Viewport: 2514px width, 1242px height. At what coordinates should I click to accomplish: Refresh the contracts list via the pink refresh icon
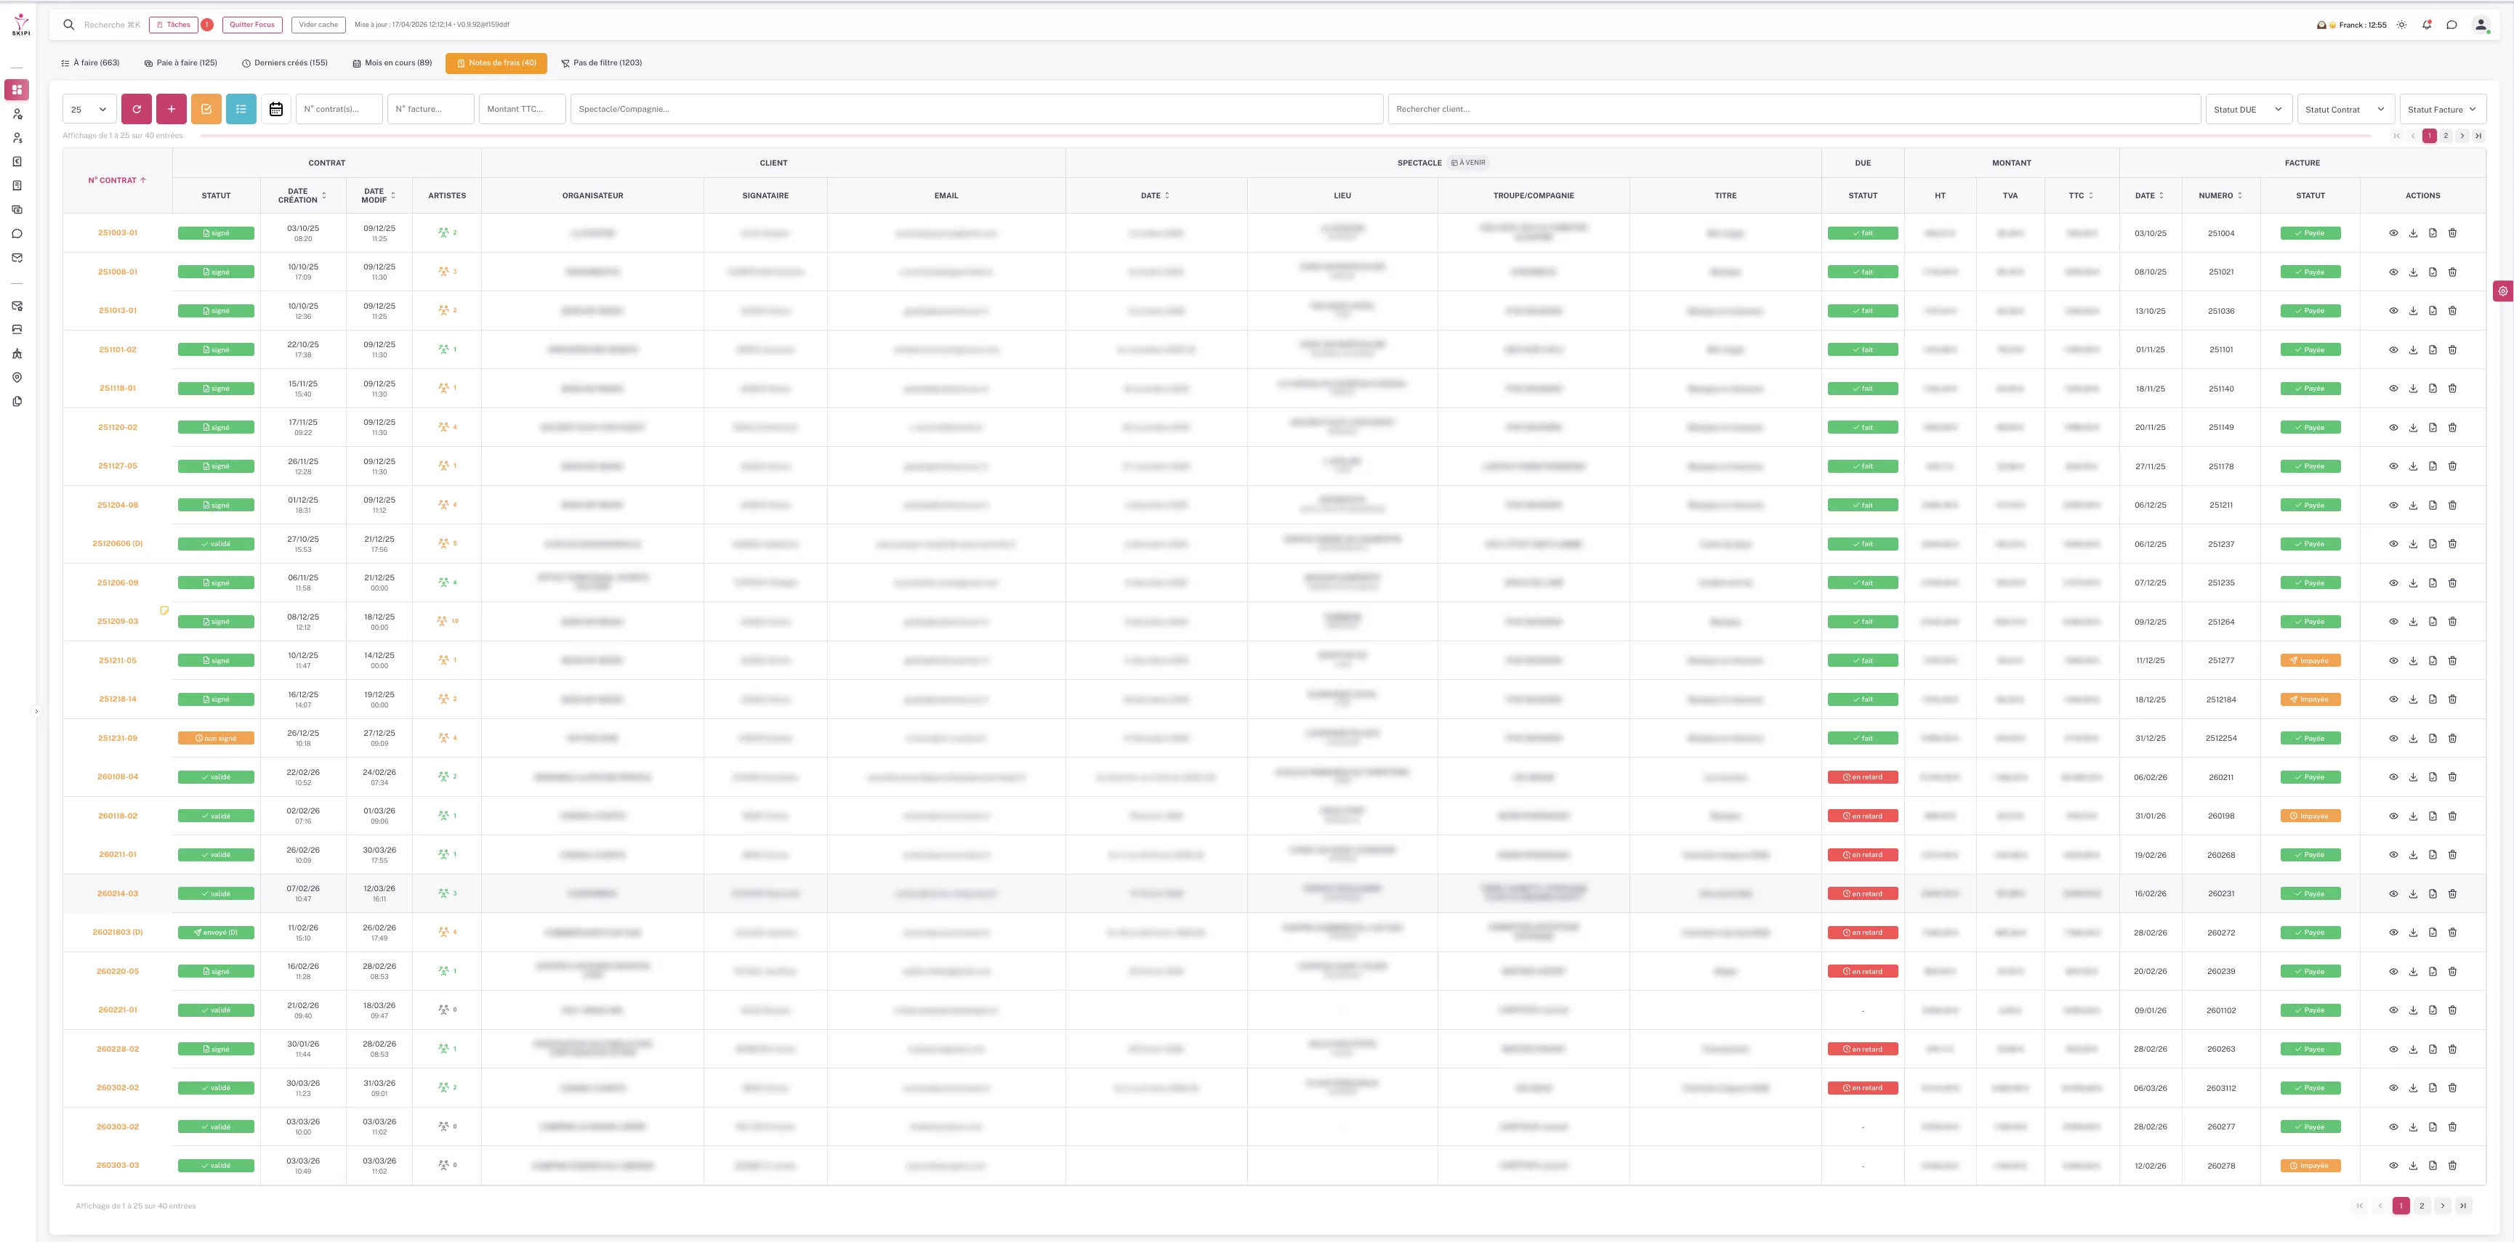[137, 108]
